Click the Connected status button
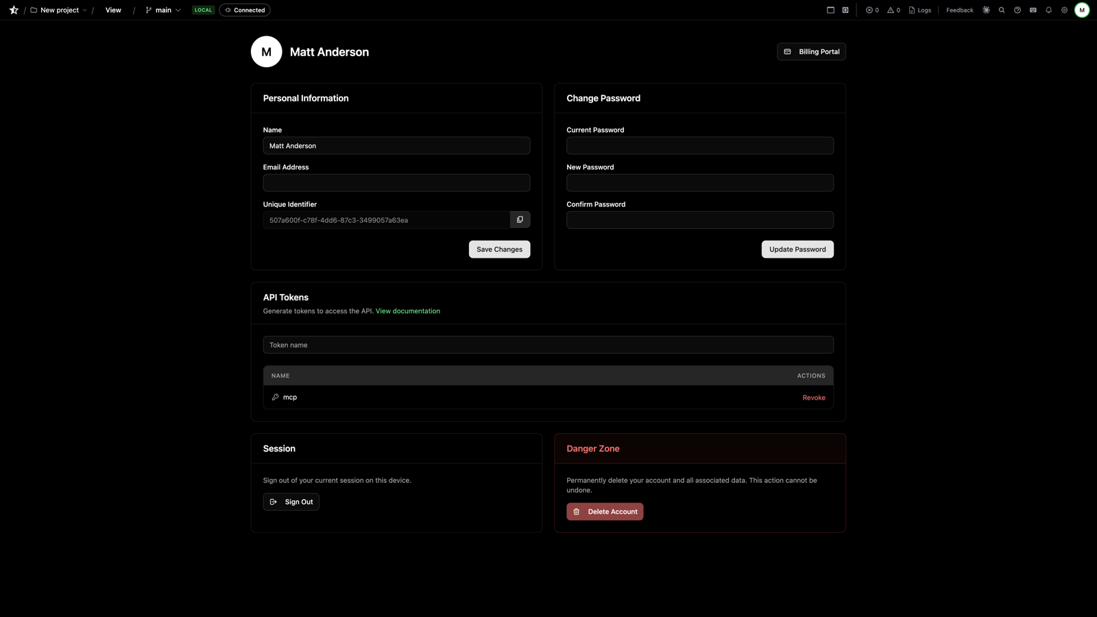1097x617 pixels. coord(245,10)
